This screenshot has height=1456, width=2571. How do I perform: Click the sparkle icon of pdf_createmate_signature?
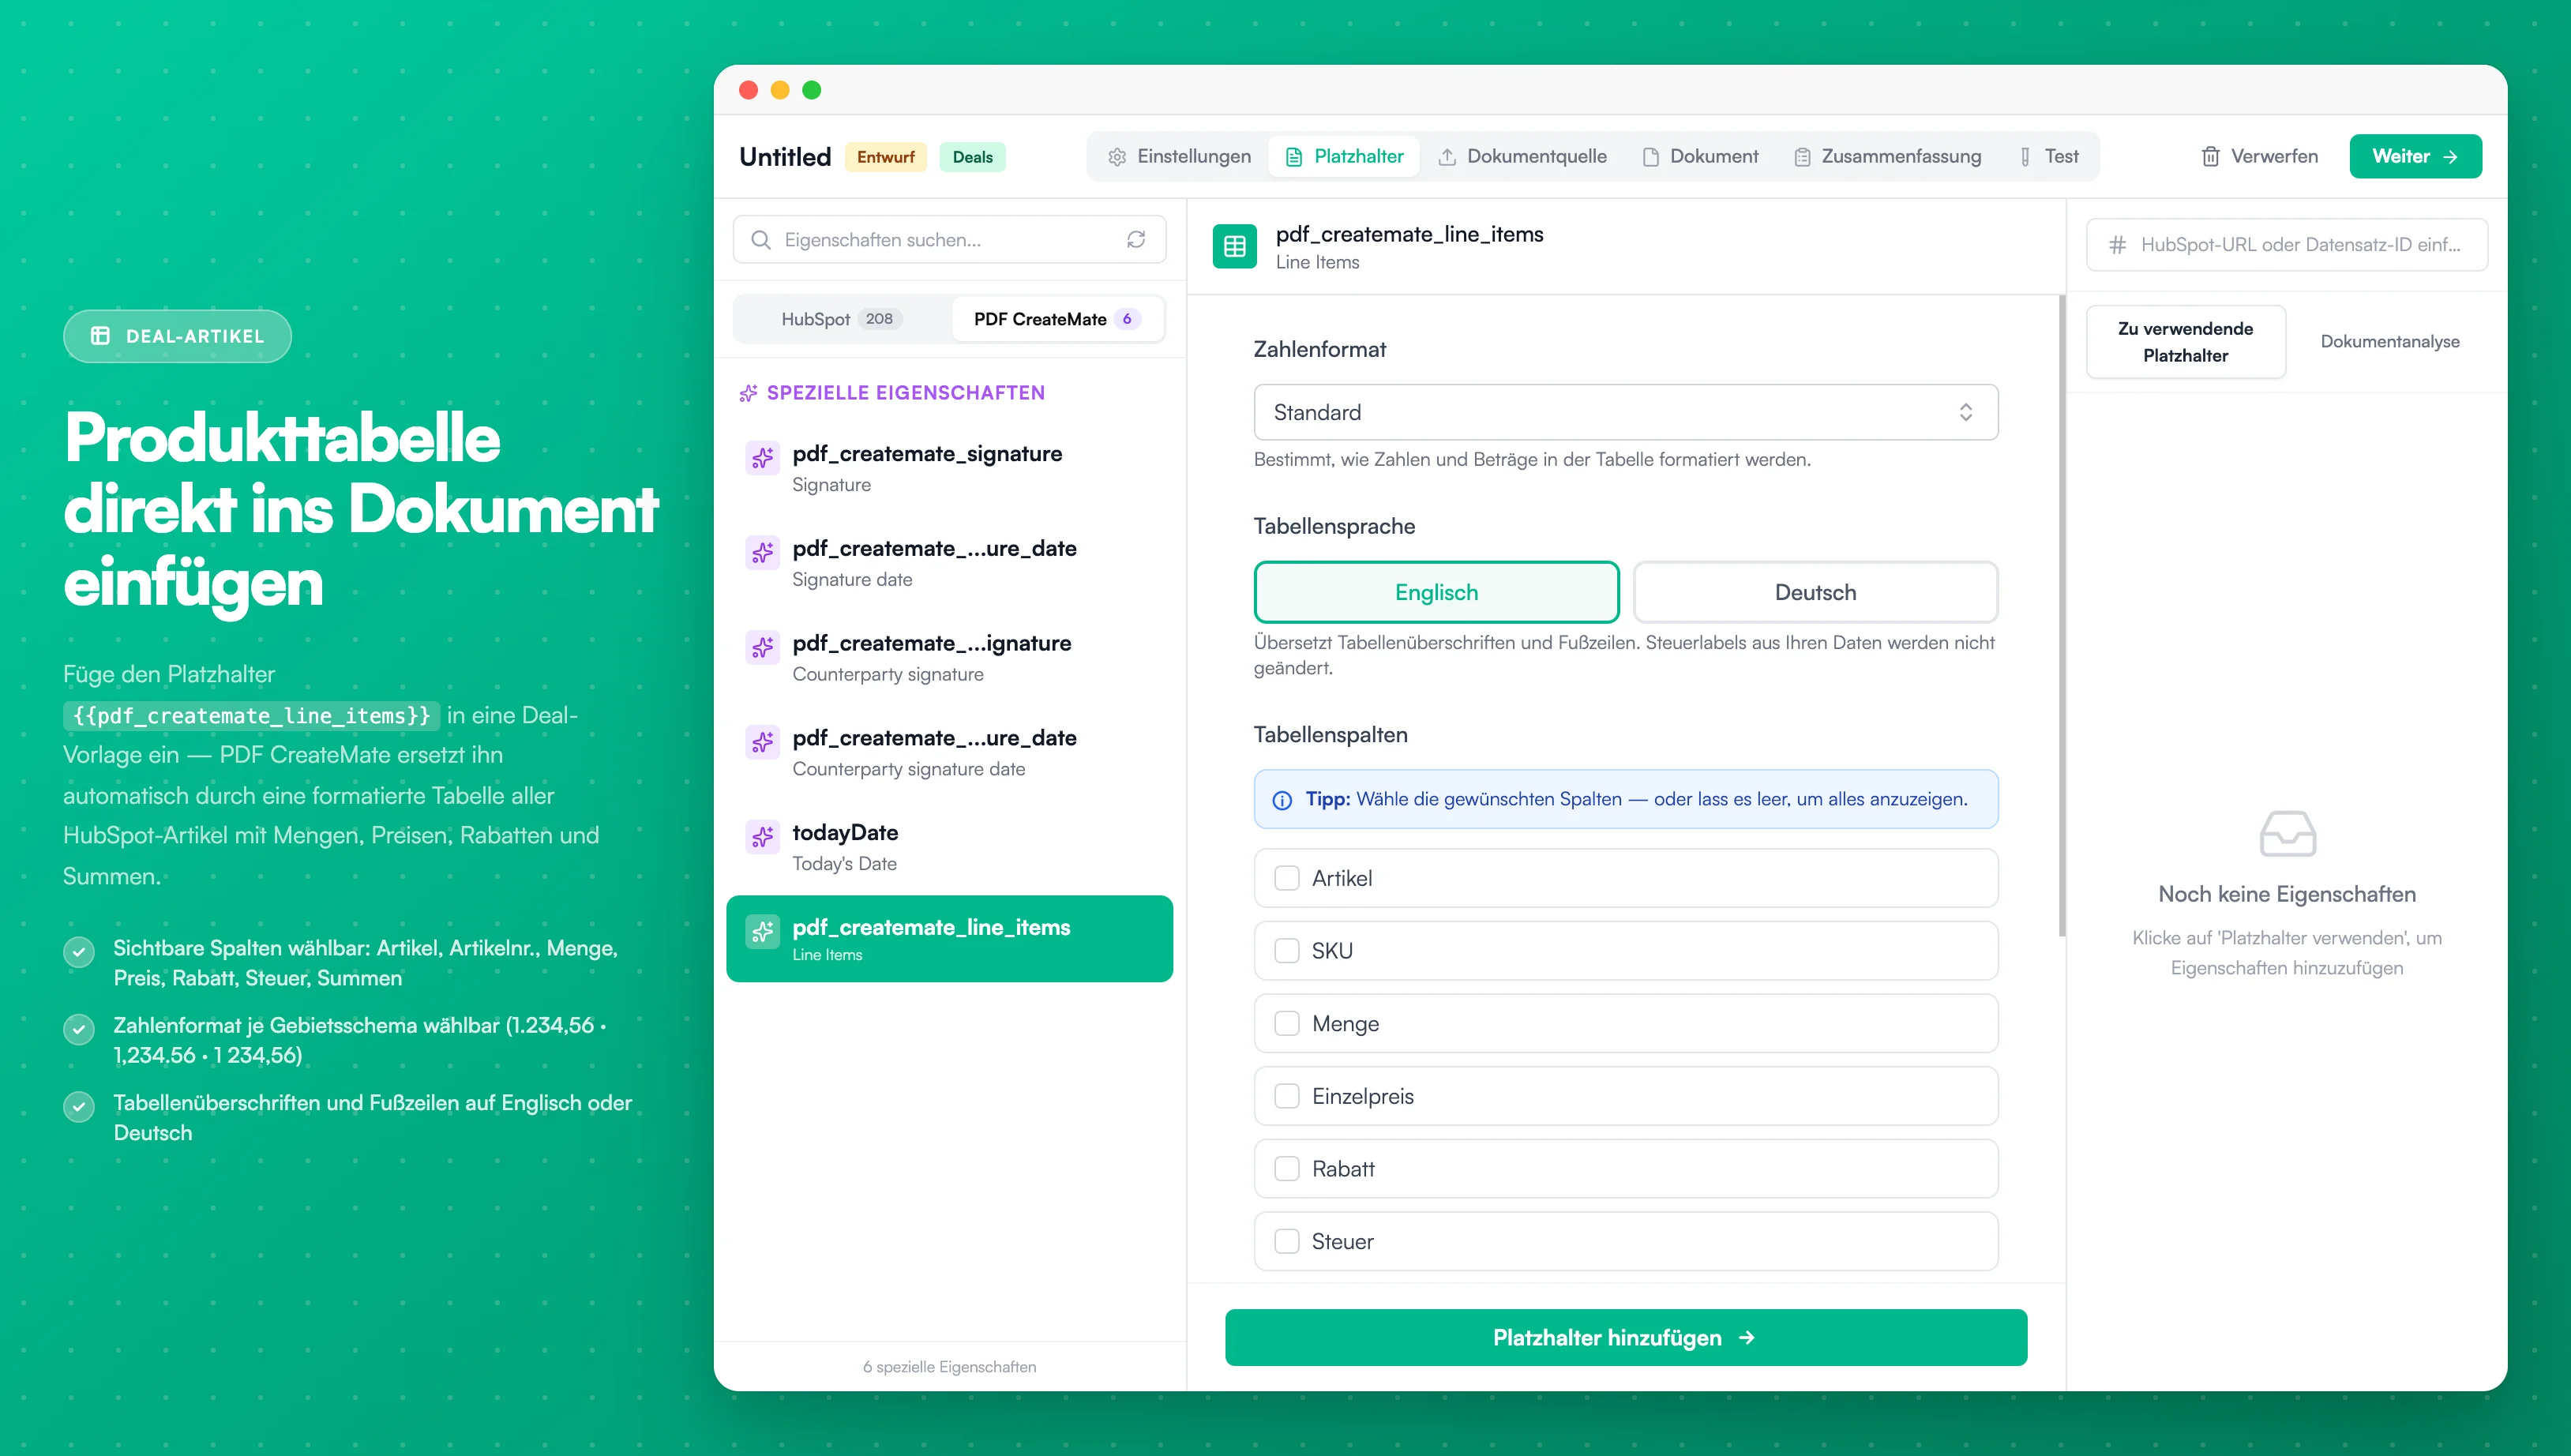point(763,458)
